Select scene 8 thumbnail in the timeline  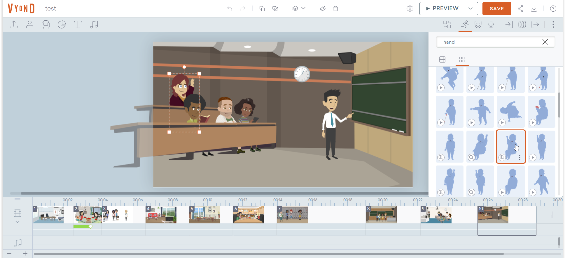click(x=381, y=215)
